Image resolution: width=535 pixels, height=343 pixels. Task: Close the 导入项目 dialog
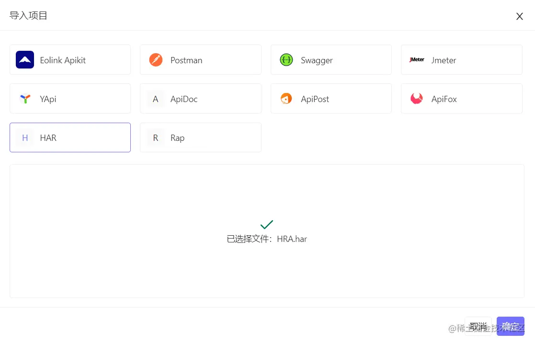pos(519,16)
